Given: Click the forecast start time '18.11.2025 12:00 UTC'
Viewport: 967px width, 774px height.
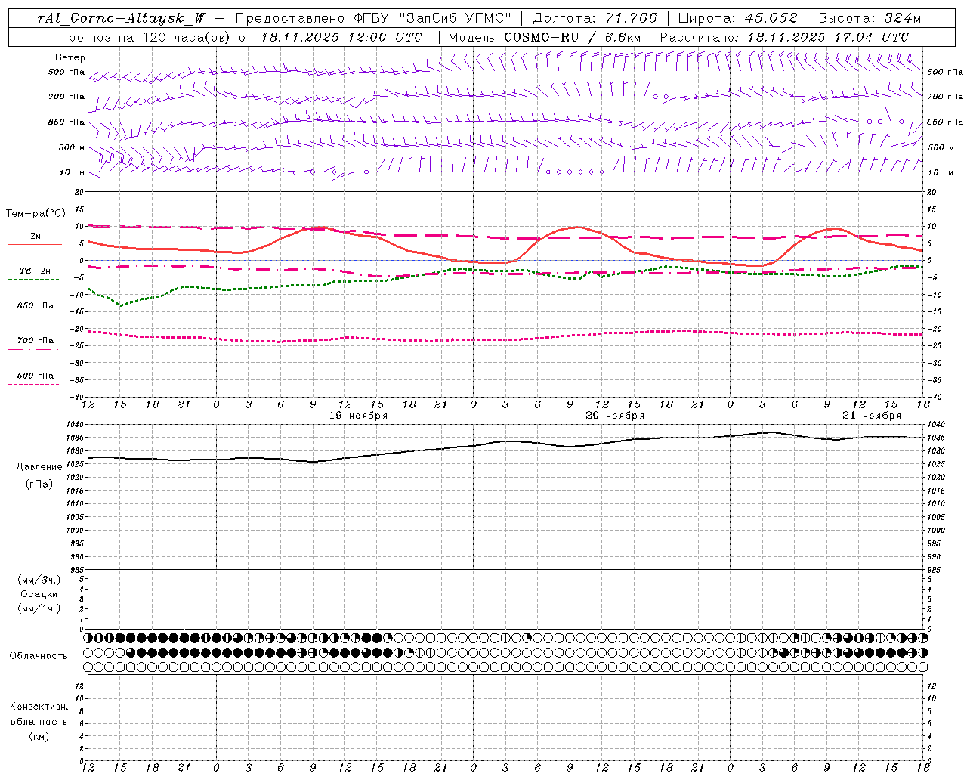Looking at the screenshot, I should pyautogui.click(x=341, y=37).
